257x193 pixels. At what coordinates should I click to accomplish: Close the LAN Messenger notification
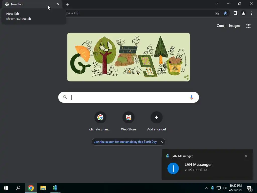tap(246, 156)
